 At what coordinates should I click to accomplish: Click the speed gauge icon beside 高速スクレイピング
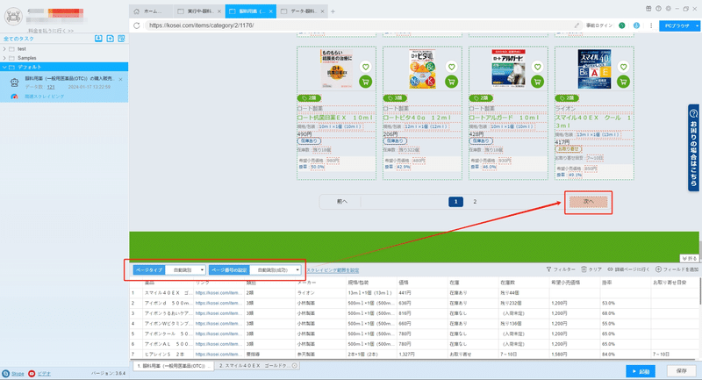[x=14, y=97]
